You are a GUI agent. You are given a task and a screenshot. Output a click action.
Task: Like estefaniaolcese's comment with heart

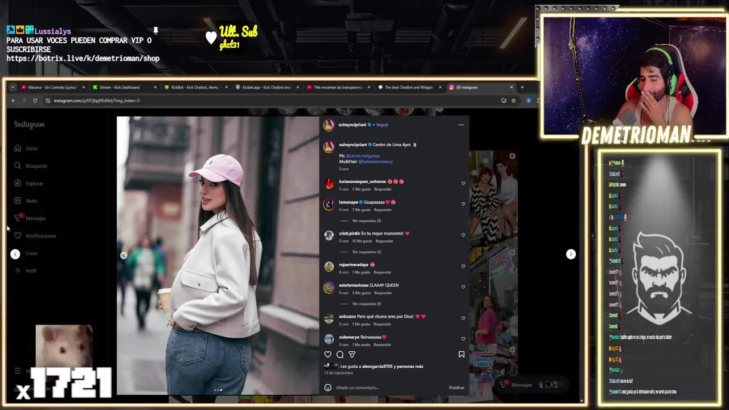(463, 287)
